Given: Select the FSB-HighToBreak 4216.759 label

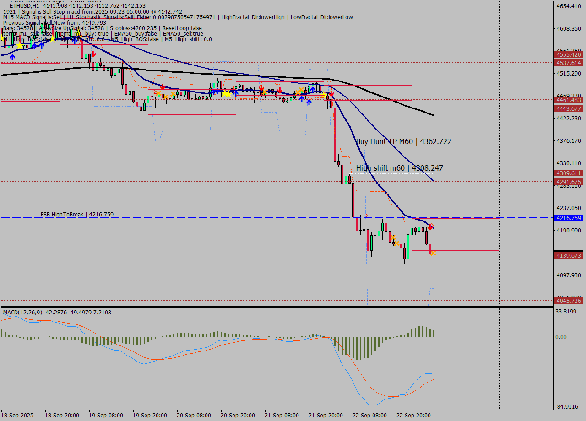Looking at the screenshot, I should coord(77,214).
